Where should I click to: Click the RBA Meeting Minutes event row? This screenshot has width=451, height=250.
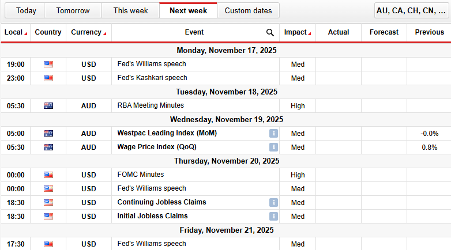pos(151,105)
